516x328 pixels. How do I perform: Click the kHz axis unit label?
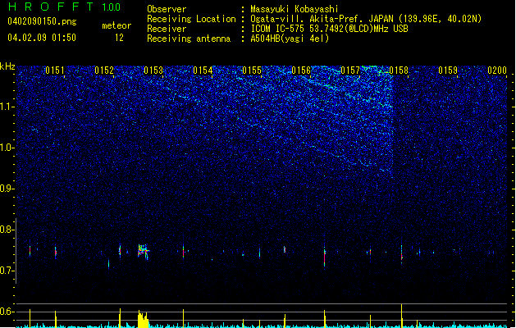[x=7, y=66]
